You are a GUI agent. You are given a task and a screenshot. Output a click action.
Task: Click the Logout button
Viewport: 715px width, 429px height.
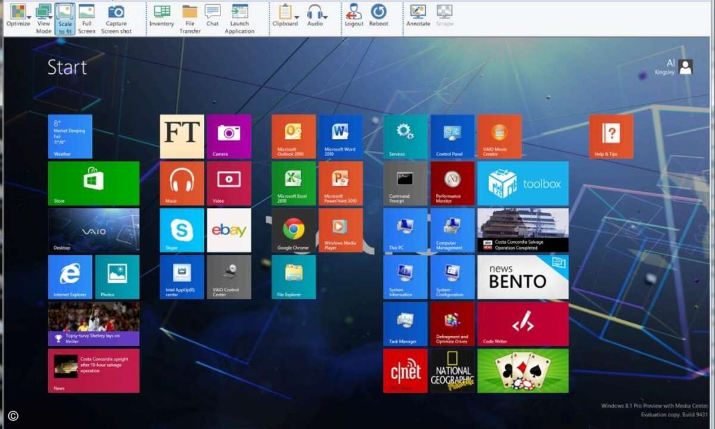pos(354,16)
